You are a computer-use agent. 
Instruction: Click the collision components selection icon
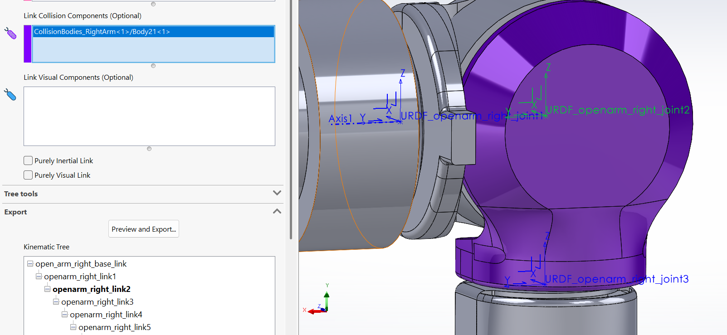tap(10, 33)
